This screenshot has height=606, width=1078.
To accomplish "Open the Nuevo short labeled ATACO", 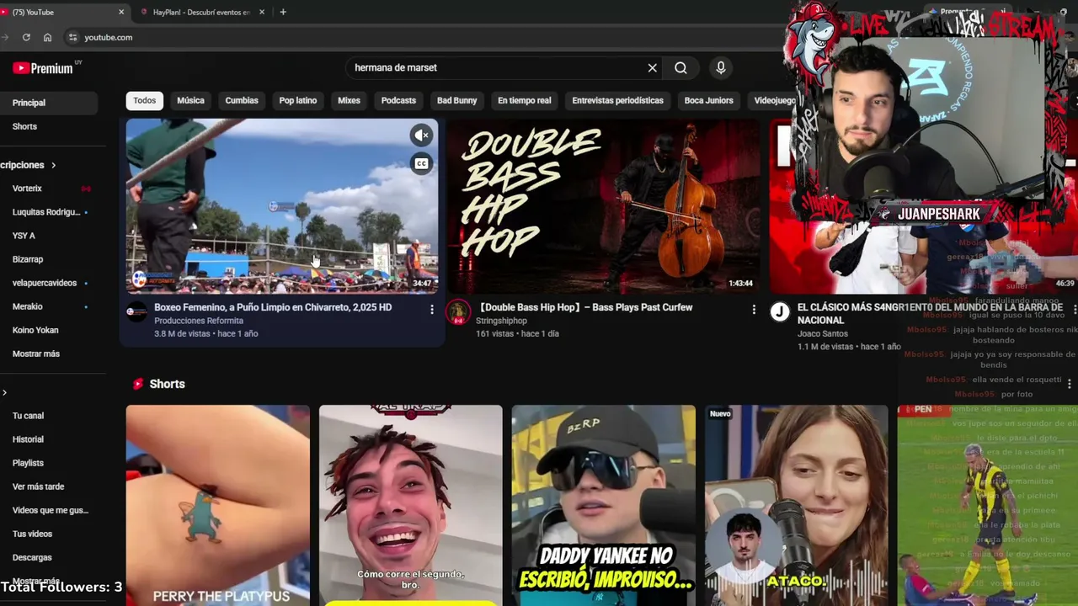I will pyautogui.click(x=797, y=505).
